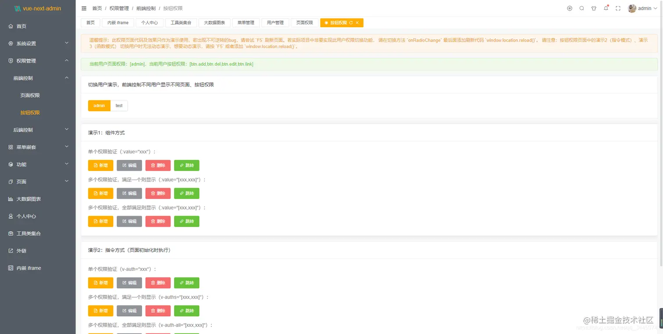Image resolution: width=663 pixels, height=334 pixels.
Task: Click the green current-permissions notice text
Action: [x=171, y=64]
